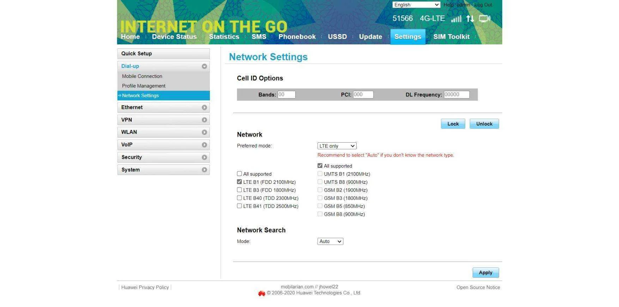
Task: Check UMTS B8 (900MHz) box
Action: 320,182
